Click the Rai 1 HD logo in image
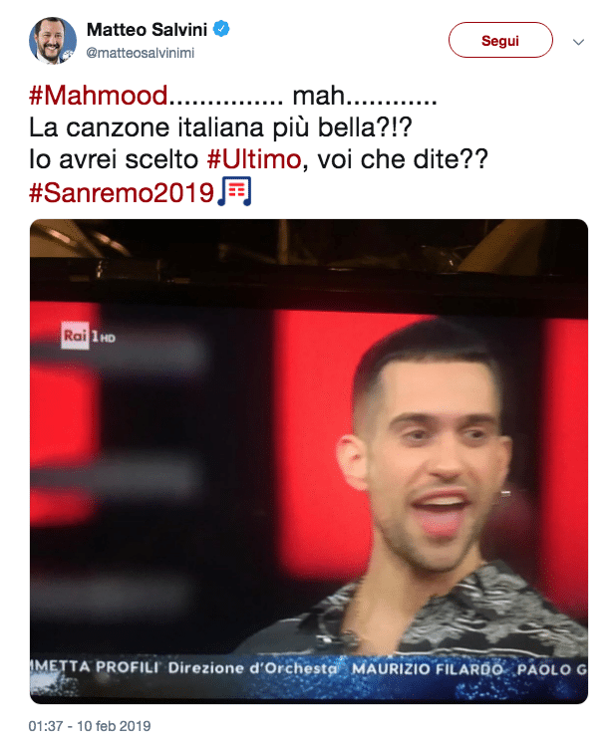The image size is (613, 740). point(89,336)
